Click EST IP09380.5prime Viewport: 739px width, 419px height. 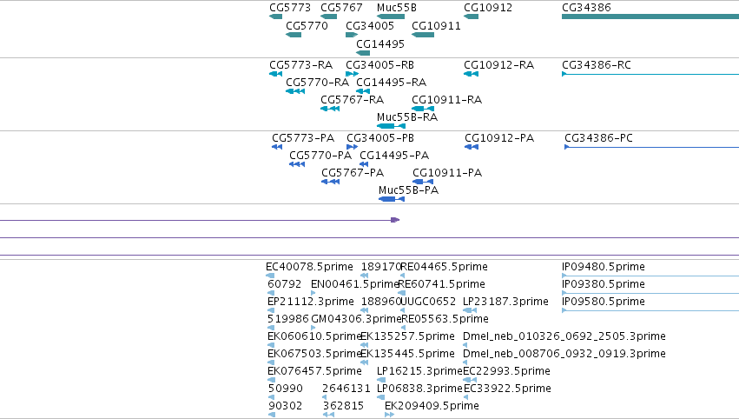click(x=604, y=284)
